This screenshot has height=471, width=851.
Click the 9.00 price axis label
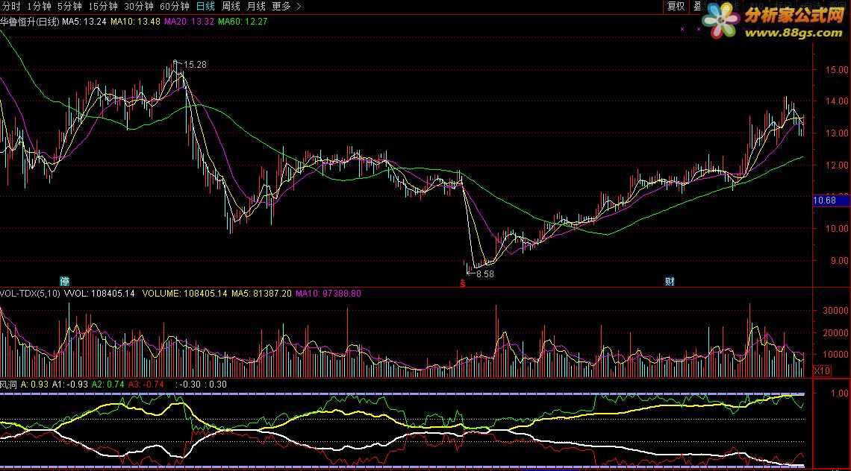click(x=839, y=261)
